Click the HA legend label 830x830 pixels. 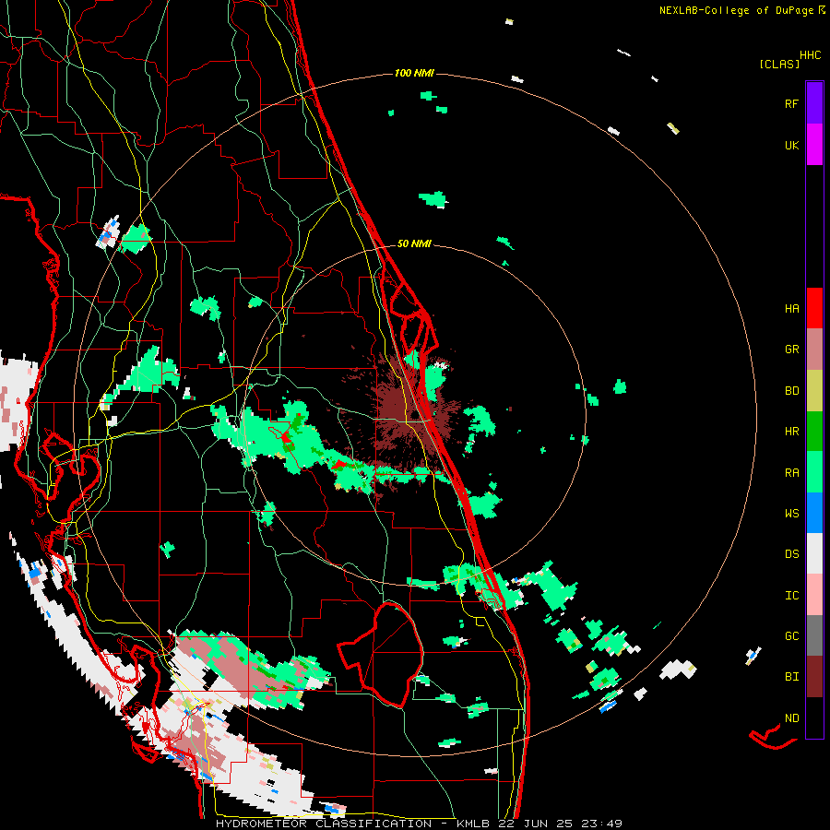pyautogui.click(x=791, y=309)
